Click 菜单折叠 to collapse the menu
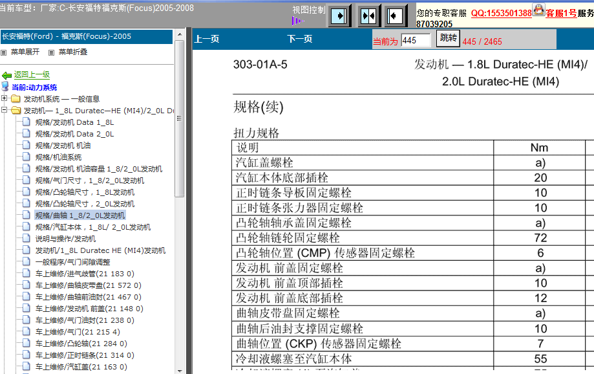This screenshot has height=374, width=594. pyautogui.click(x=73, y=52)
